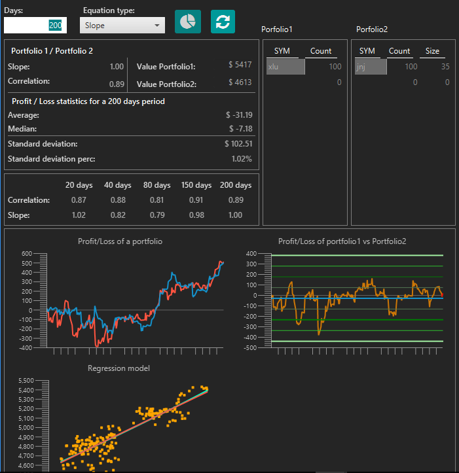
Task: Click the Average value $ -31.19
Action: coord(239,115)
